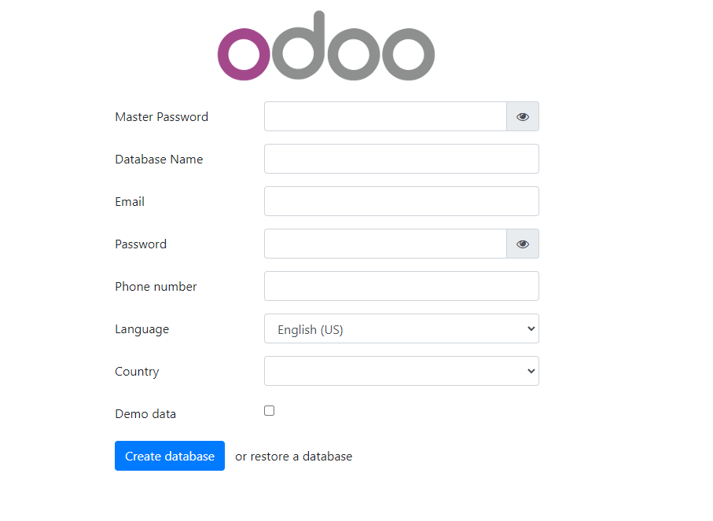Select the Email input field
The height and width of the screenshot is (521, 713).
click(401, 201)
